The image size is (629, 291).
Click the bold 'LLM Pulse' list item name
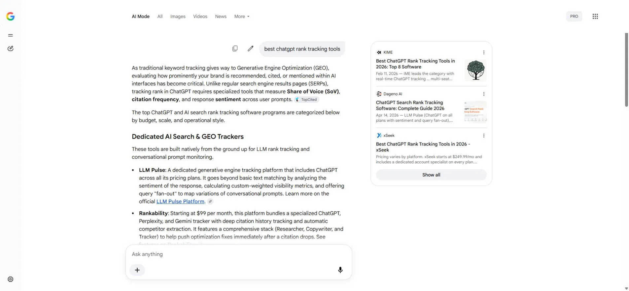(x=152, y=170)
